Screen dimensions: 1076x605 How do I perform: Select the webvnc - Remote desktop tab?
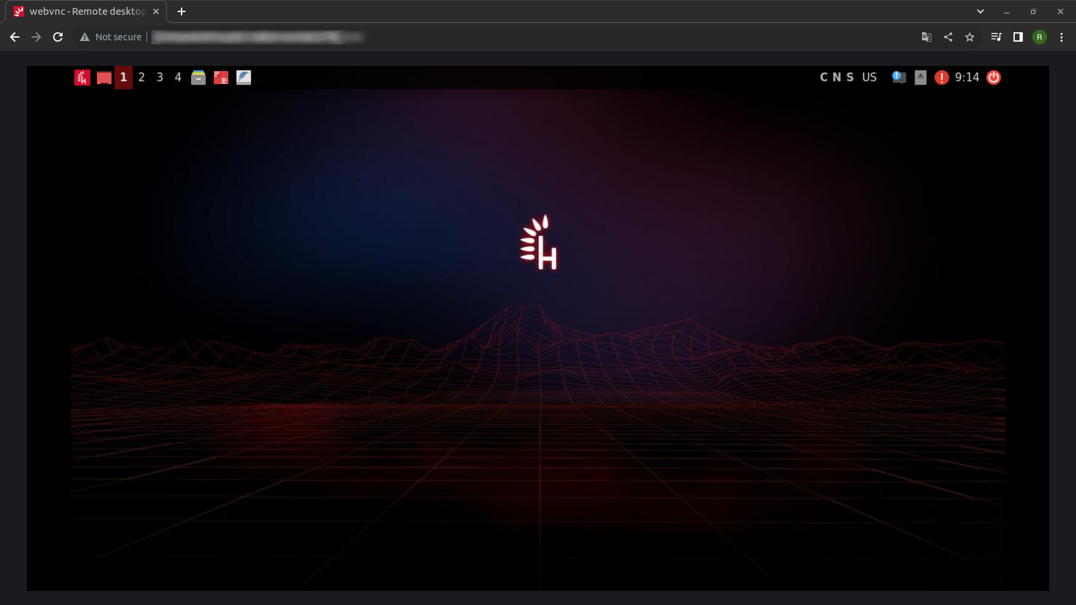coord(86,11)
